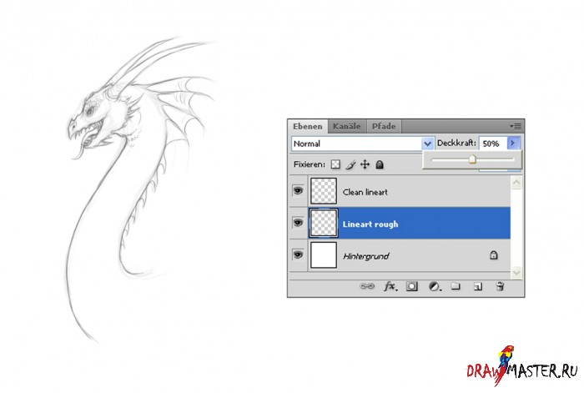584x393 pixels.
Task: Lock transparent pixels icon
Action: pos(335,164)
